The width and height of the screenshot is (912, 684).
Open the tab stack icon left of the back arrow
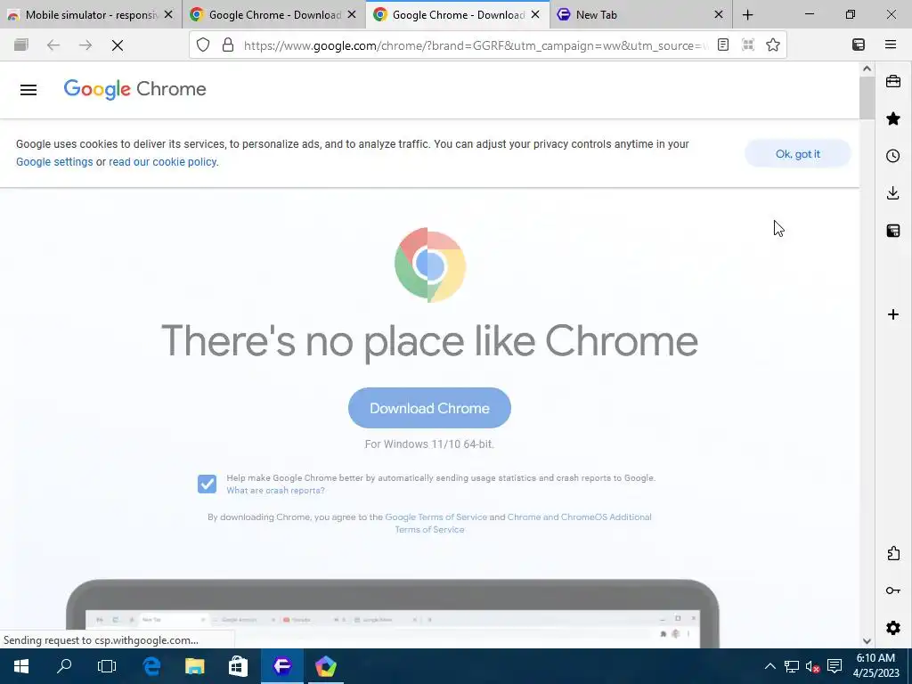21,45
